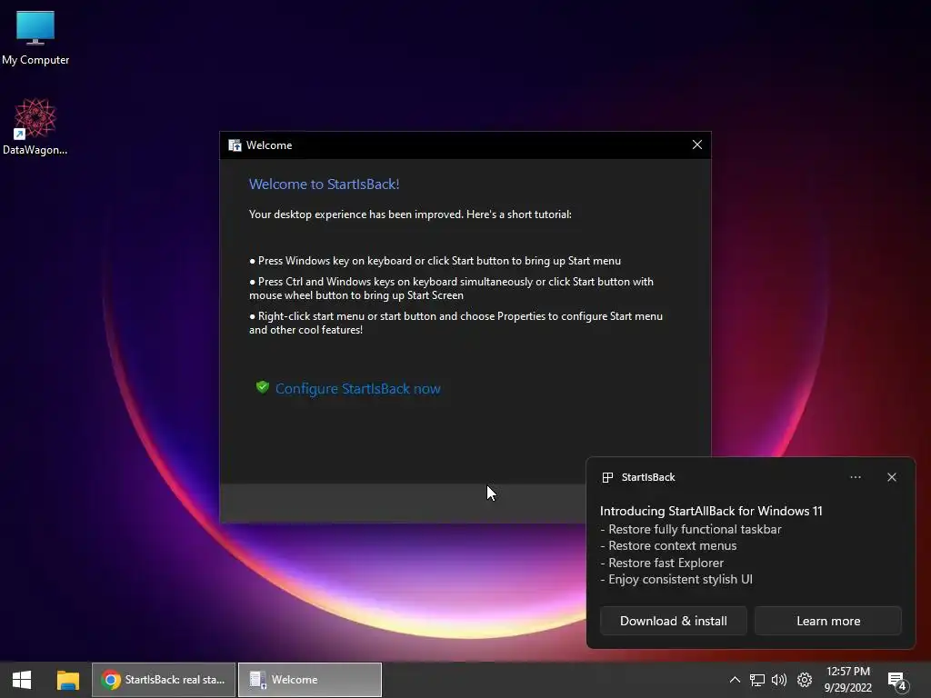Viewport: 931px width, 698px height.
Task: Switch to Chrome StartIsBack taskbar window
Action: pyautogui.click(x=164, y=680)
